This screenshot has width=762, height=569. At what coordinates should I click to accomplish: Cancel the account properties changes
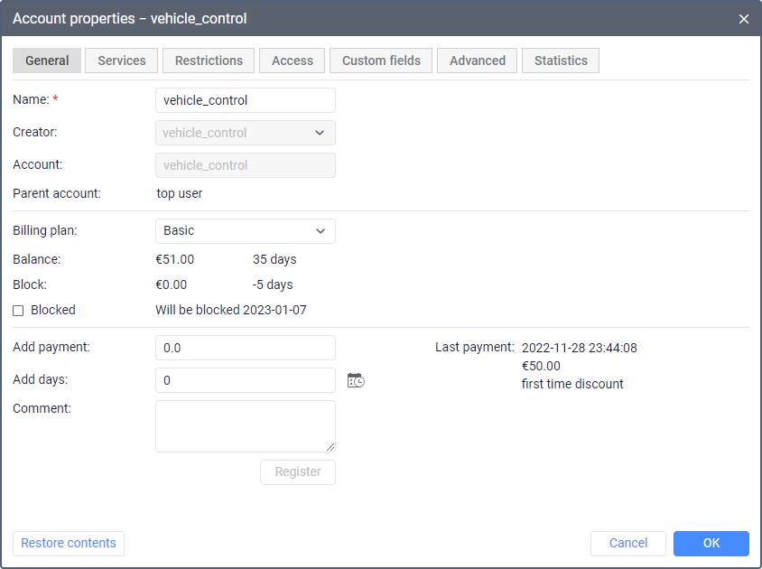coord(627,543)
